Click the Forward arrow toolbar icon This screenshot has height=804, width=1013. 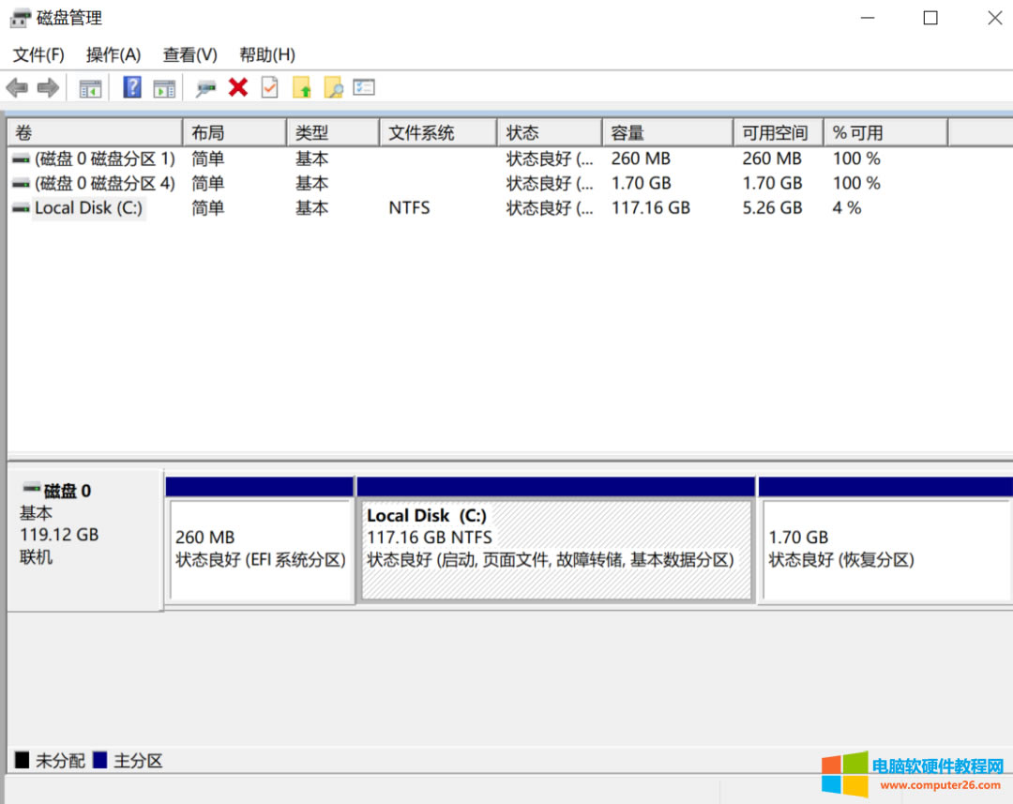[48, 88]
